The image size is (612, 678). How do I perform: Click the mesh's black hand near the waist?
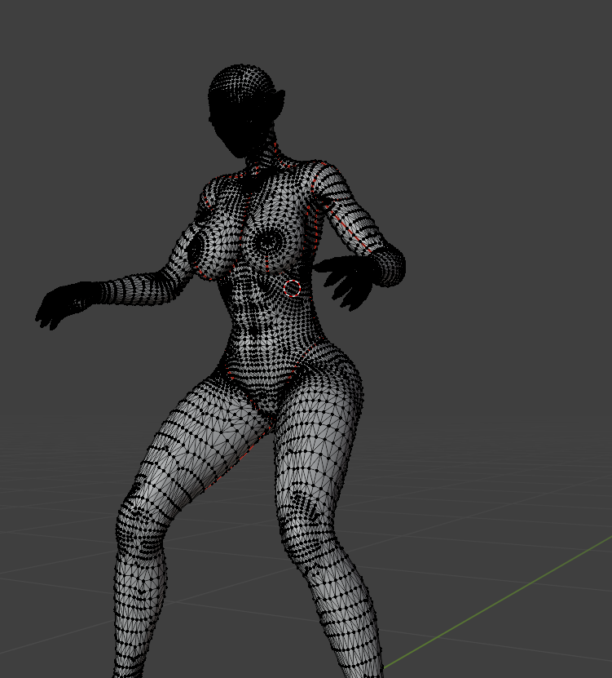[x=346, y=281]
